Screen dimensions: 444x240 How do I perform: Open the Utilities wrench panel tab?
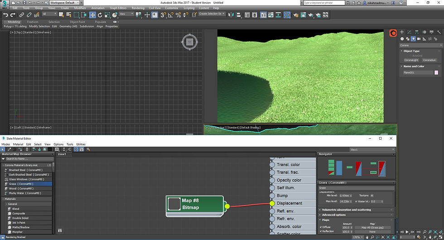pyautogui.click(x=439, y=32)
